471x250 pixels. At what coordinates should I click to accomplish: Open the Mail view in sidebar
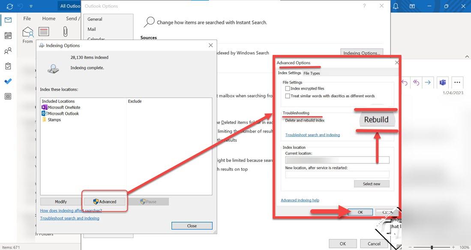(8, 20)
